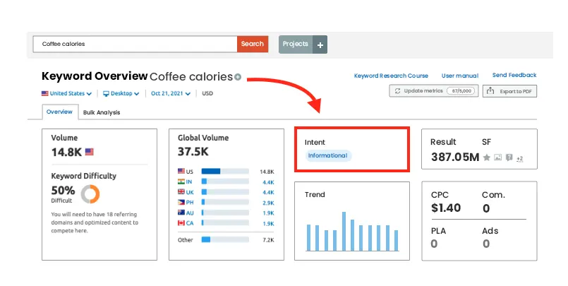Click the US flag in Global Volume list

coord(181,171)
